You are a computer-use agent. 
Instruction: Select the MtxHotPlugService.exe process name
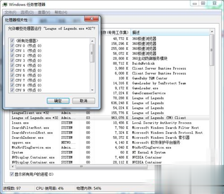[x=31, y=147]
